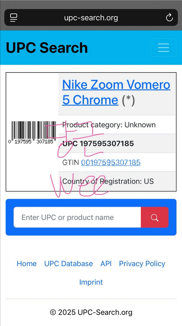Tap the upc-search.org address bar

91,18
